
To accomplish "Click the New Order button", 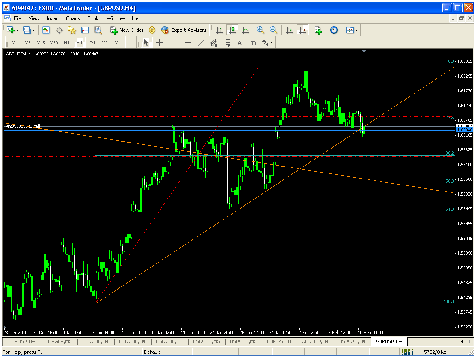I will tap(127, 30).
